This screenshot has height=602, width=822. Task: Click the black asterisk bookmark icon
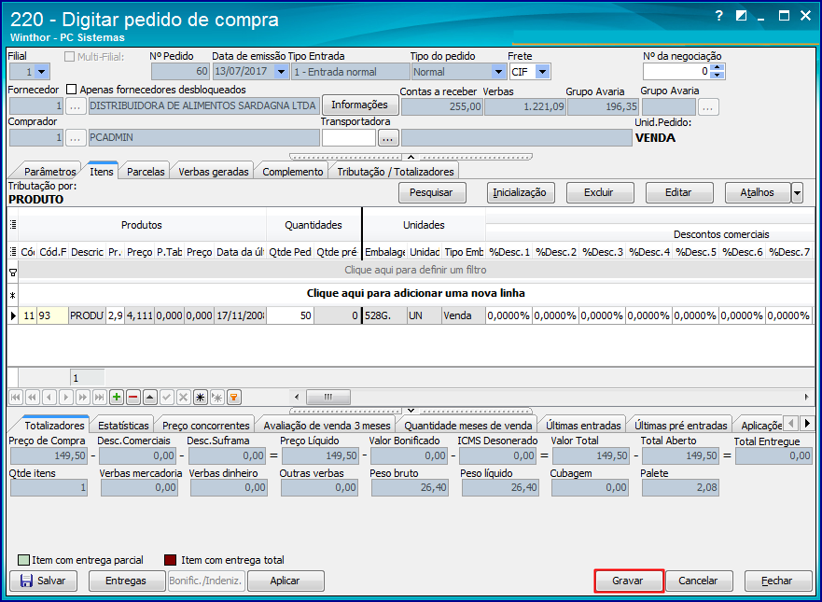coord(201,397)
